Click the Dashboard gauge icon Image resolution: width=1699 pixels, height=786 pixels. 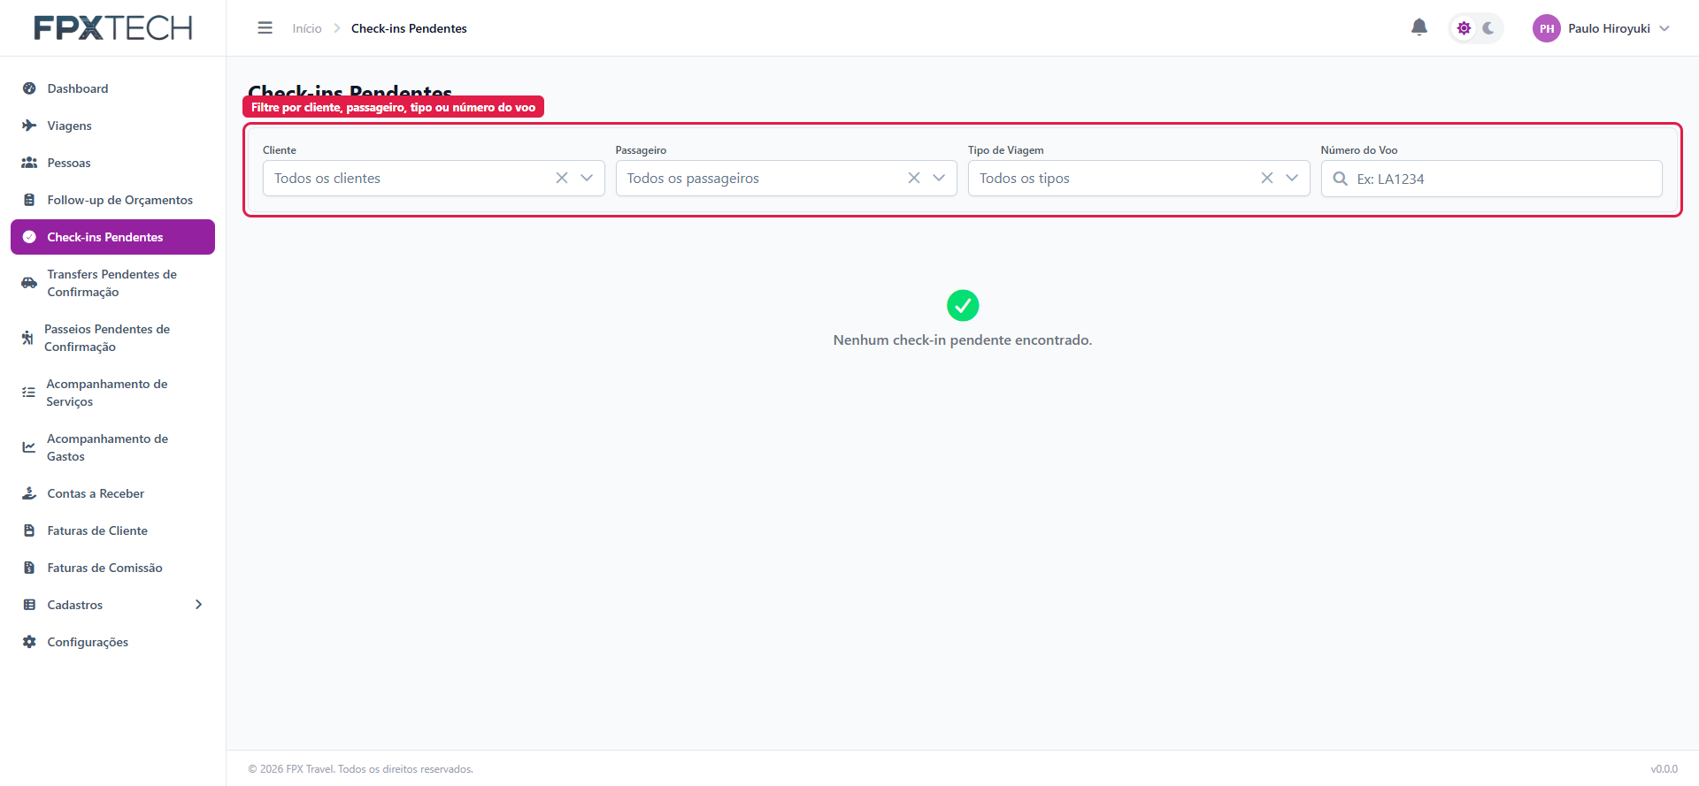(x=29, y=88)
